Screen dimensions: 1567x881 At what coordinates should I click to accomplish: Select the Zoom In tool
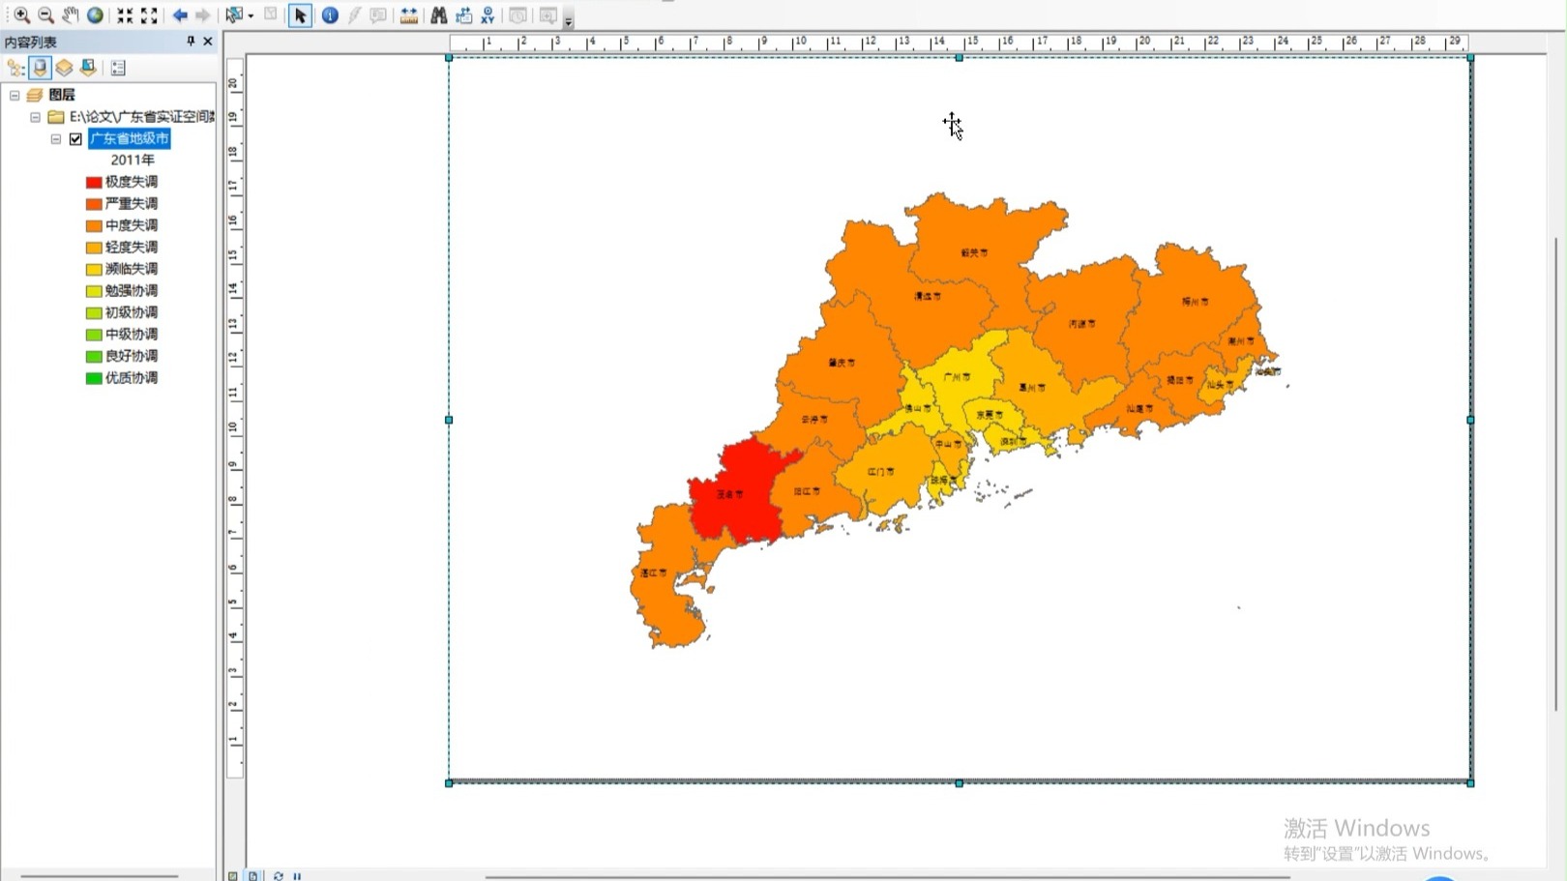click(x=20, y=15)
